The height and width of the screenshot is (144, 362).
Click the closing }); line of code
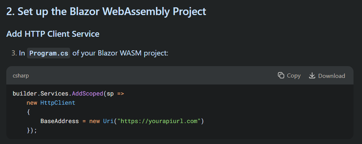(32, 130)
